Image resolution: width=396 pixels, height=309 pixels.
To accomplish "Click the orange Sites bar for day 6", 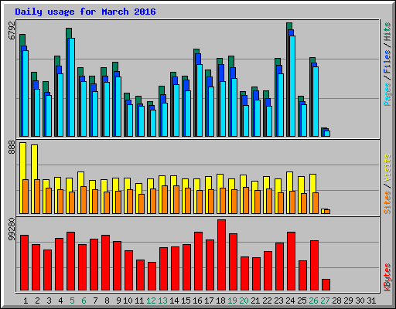I will tap(84, 200).
